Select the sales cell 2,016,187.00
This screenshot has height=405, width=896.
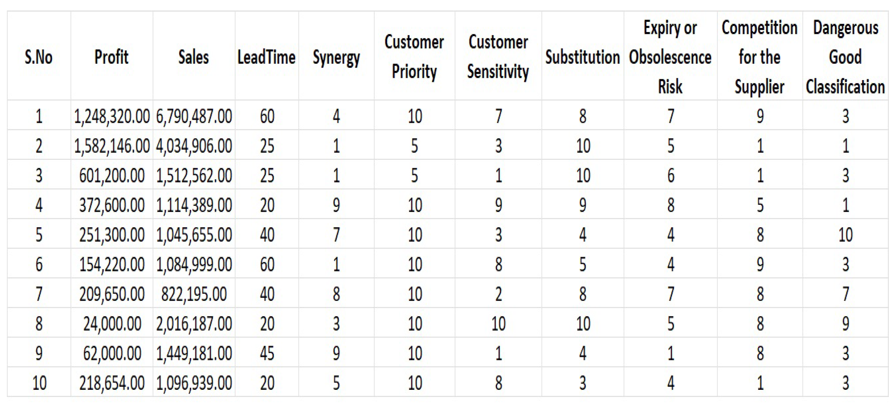[x=194, y=324]
